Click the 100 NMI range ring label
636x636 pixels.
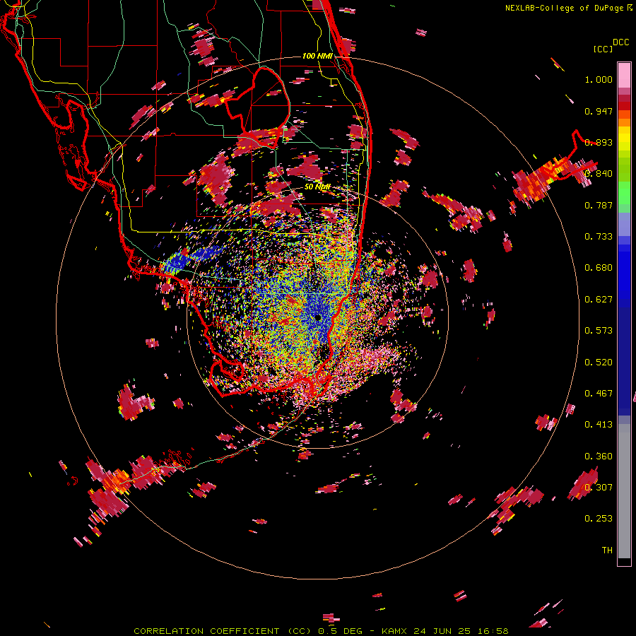317,56
